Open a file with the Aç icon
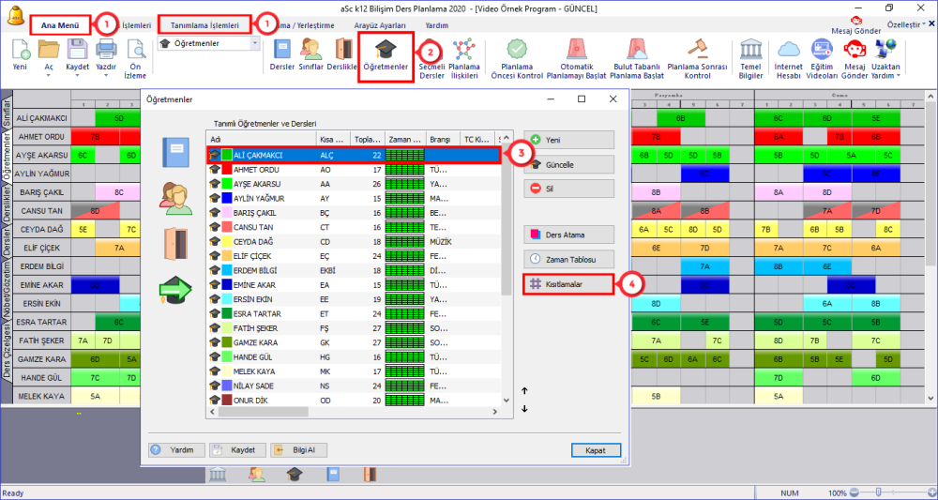The image size is (938, 500). point(49,50)
